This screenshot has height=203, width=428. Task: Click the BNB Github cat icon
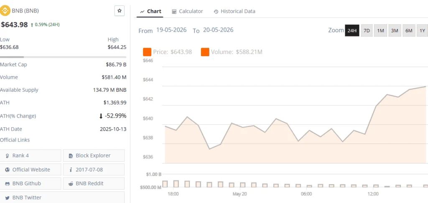(x=8, y=184)
